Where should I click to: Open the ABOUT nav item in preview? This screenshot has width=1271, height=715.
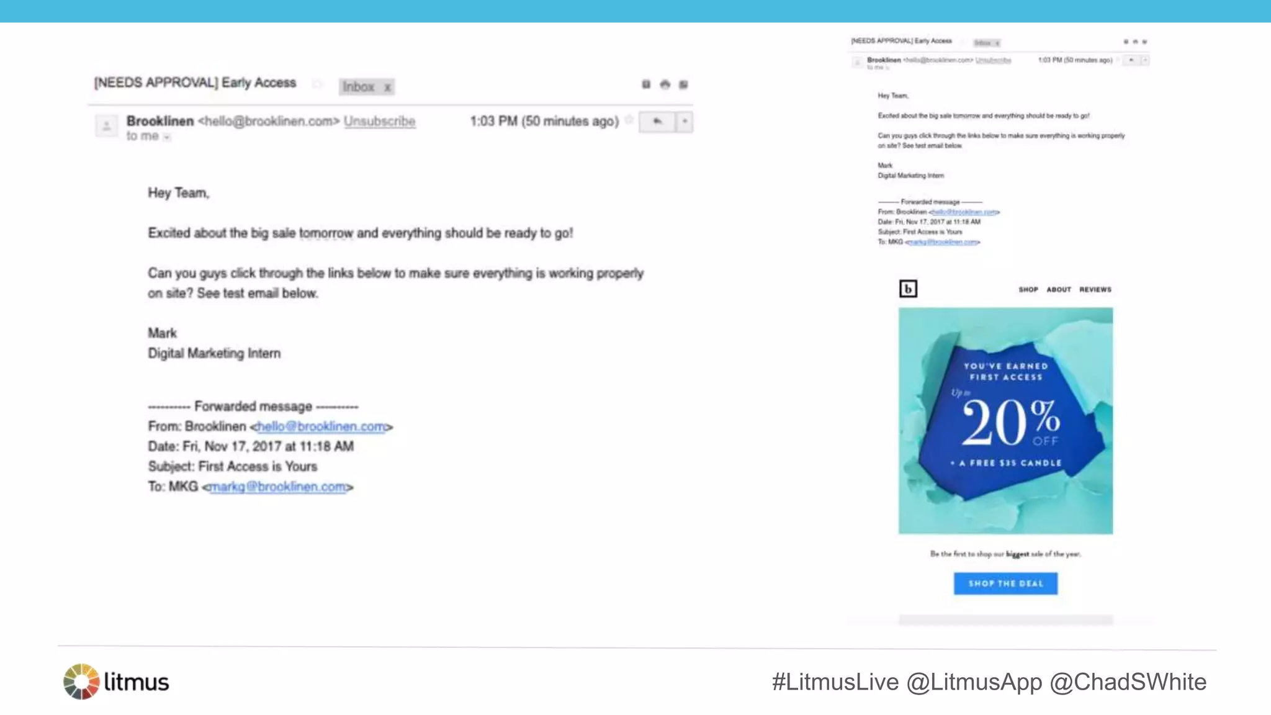pyautogui.click(x=1059, y=290)
